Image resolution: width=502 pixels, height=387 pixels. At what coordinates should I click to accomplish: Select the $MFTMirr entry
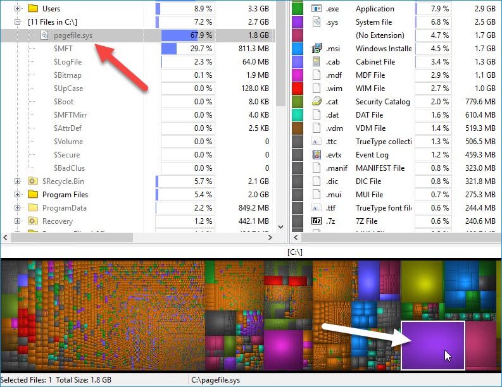tap(70, 115)
